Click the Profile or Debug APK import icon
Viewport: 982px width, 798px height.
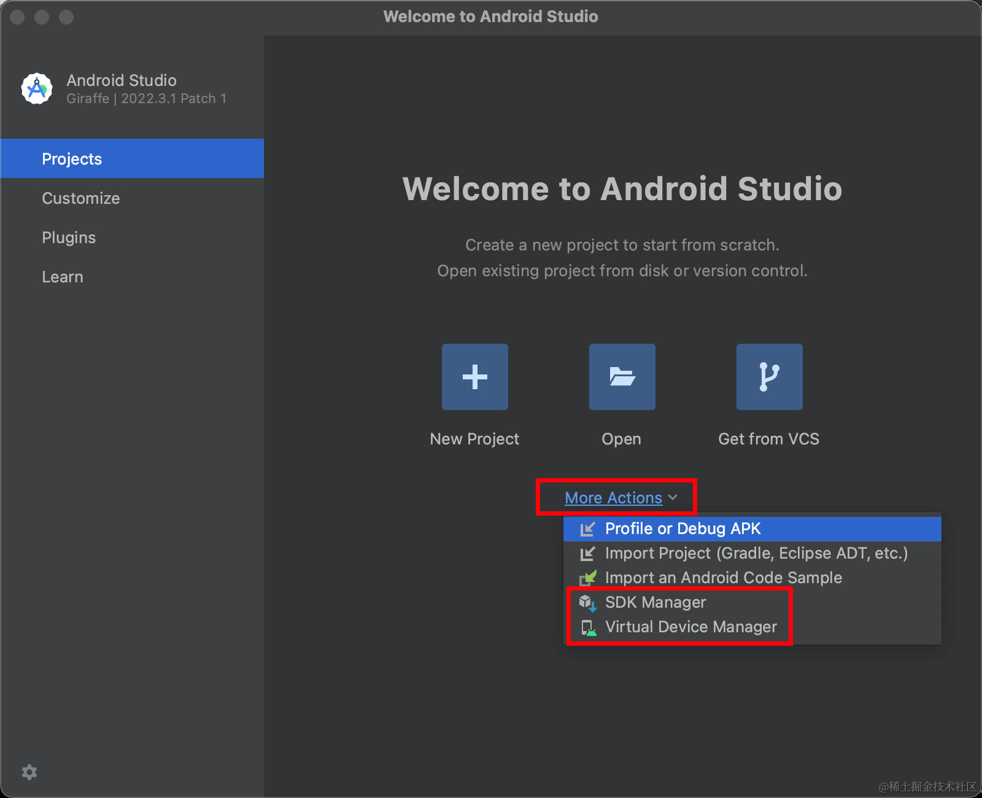[x=589, y=529]
